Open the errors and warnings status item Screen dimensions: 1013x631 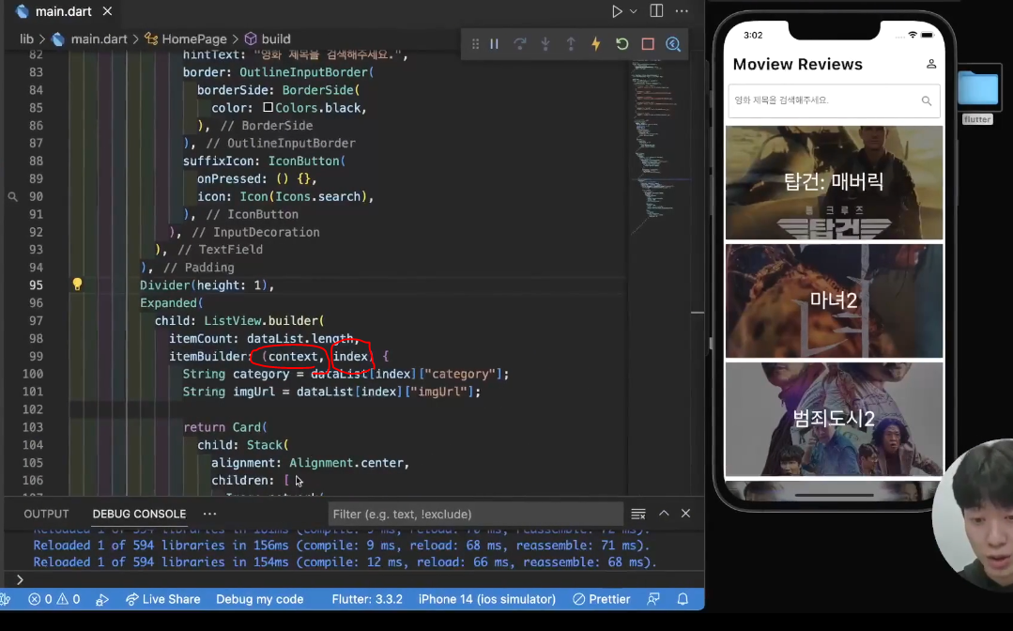54,599
